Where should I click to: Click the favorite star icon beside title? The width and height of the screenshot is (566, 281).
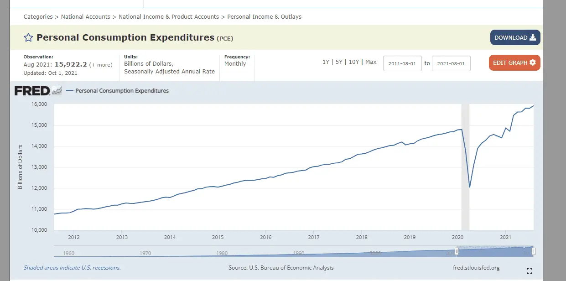28,38
